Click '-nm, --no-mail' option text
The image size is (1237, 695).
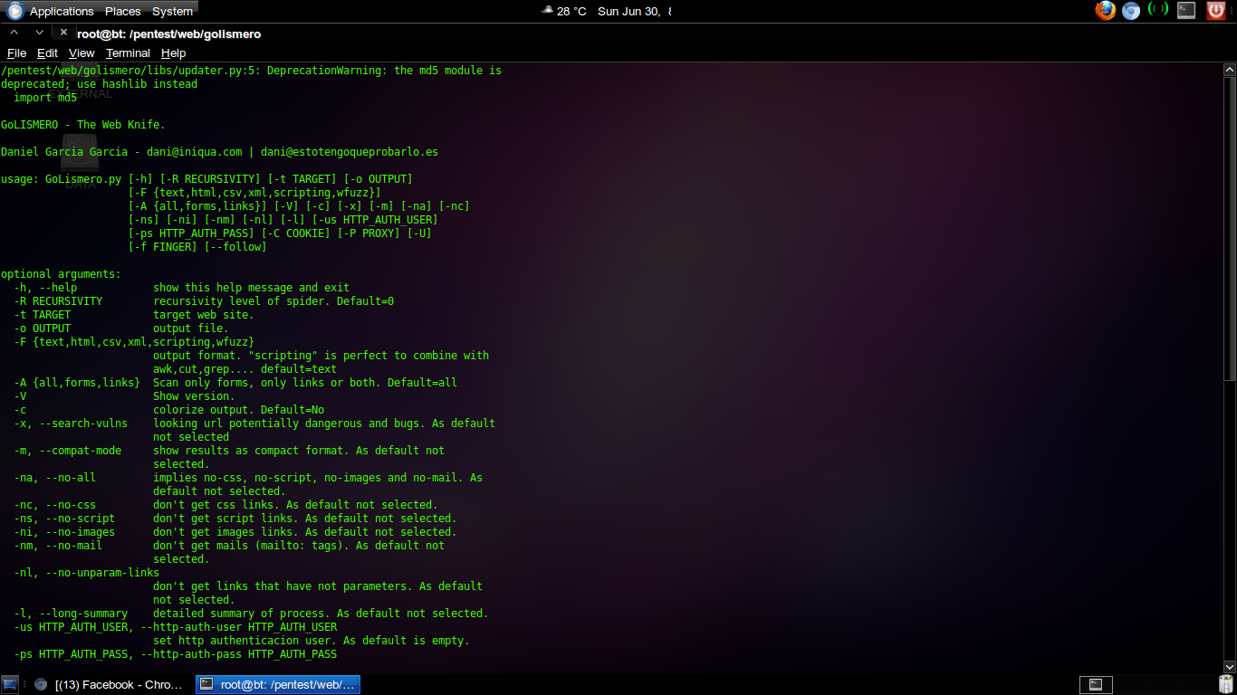pyautogui.click(x=58, y=546)
